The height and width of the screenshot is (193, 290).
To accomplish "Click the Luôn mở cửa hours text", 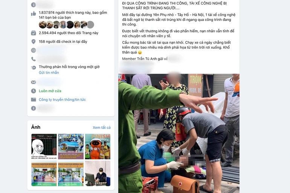I will pyautogui.click(x=50, y=91).
